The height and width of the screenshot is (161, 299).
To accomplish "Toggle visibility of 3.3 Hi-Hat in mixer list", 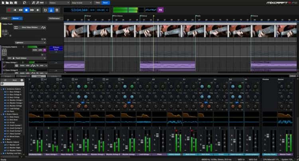I will (x=5, y=122).
